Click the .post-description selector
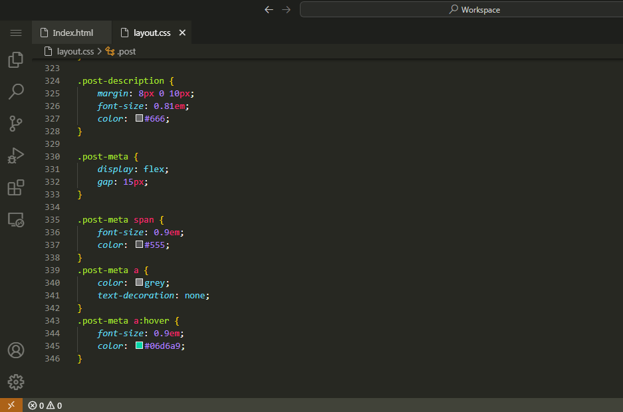 [121, 80]
